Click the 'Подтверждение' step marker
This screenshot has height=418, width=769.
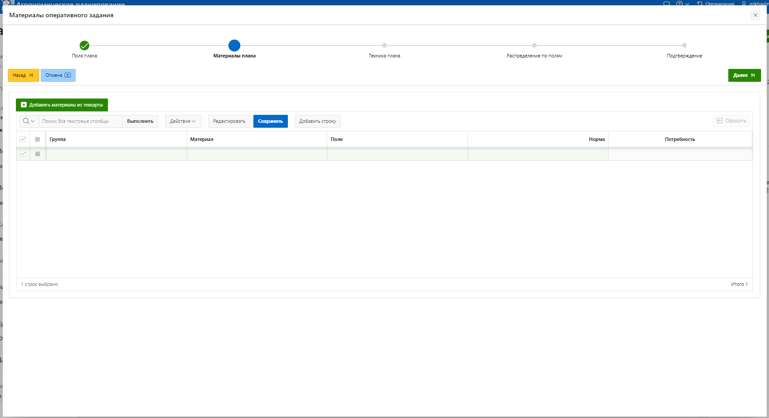[684, 46]
